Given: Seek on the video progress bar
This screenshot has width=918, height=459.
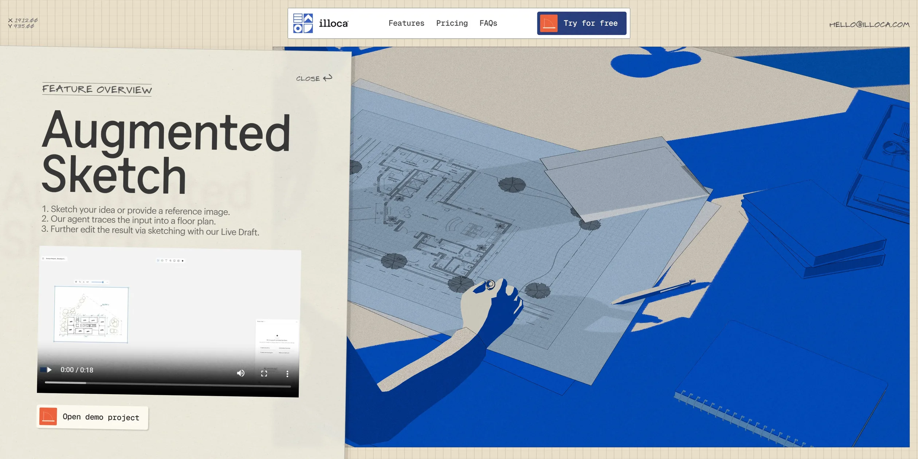Looking at the screenshot, I should [x=168, y=384].
